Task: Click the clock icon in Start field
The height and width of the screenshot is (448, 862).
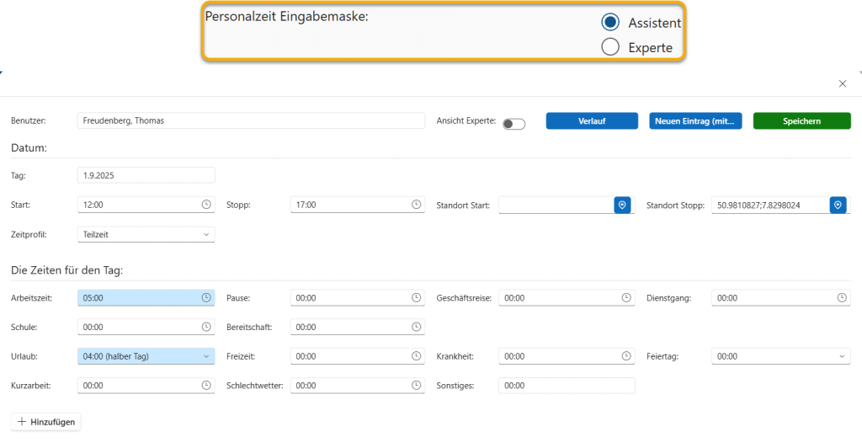Action: 206,205
